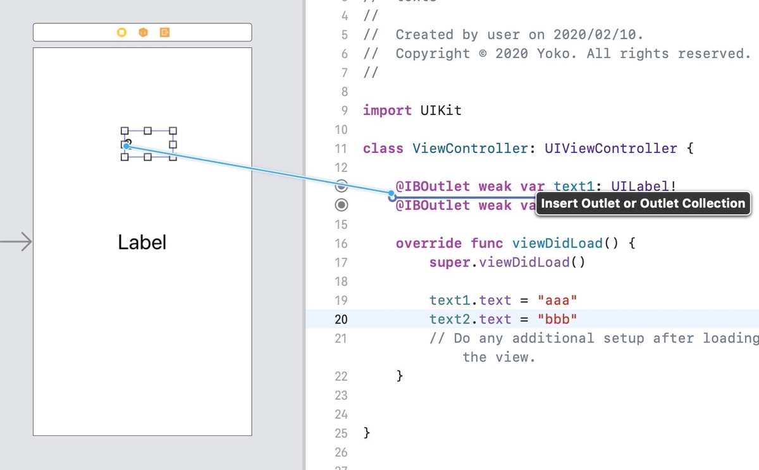Click line number 16 in gutter
The image size is (759, 470).
(341, 244)
